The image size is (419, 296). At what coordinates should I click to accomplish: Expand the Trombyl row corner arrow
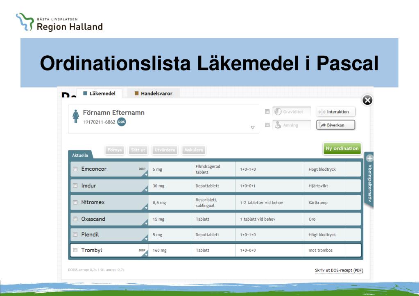point(146,254)
